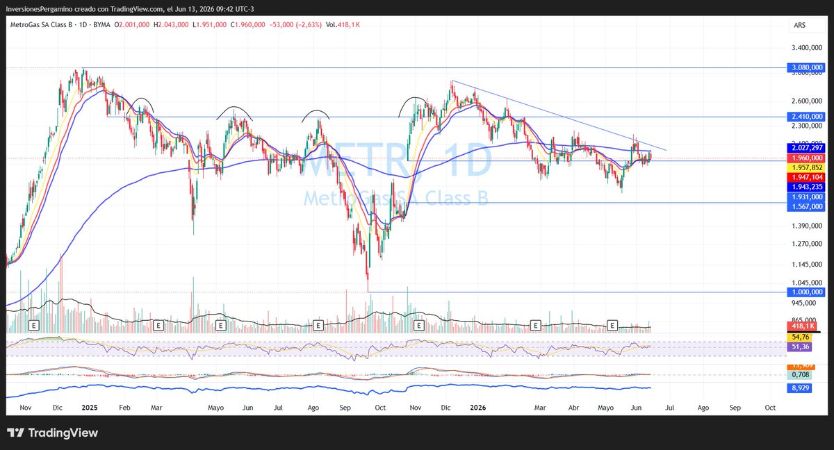834x450 pixels.
Task: Click the 1.390,000 price scale tick
Action: (x=806, y=226)
